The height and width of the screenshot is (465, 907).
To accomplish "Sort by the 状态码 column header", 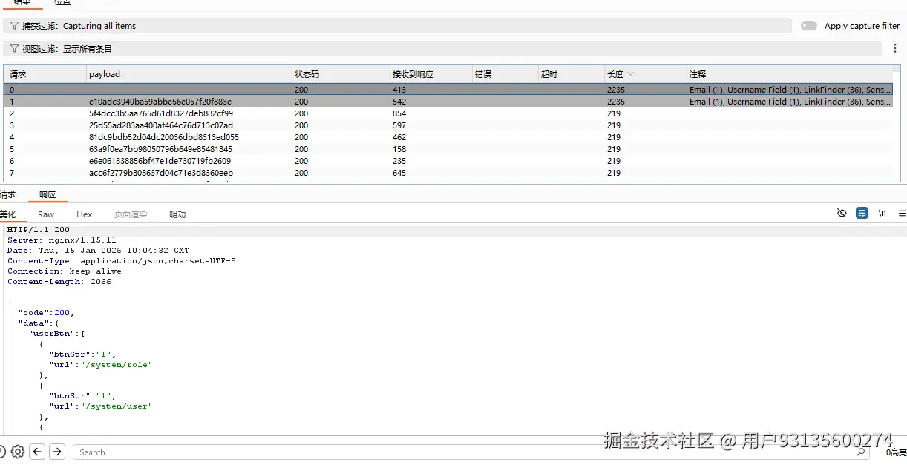I will tap(341, 74).
